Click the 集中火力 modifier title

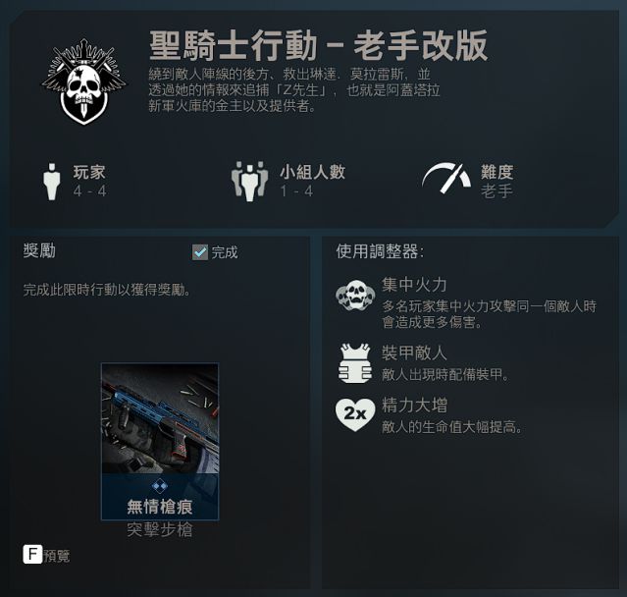[414, 285]
